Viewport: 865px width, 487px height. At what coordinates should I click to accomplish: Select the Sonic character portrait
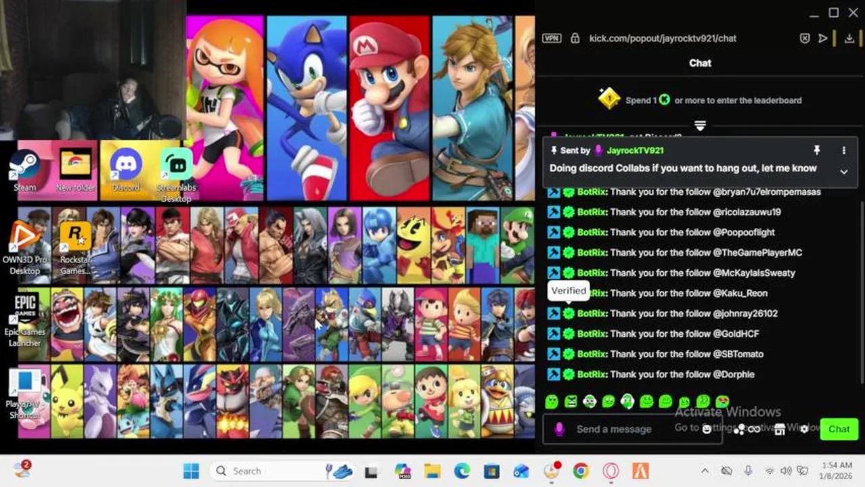(307, 108)
